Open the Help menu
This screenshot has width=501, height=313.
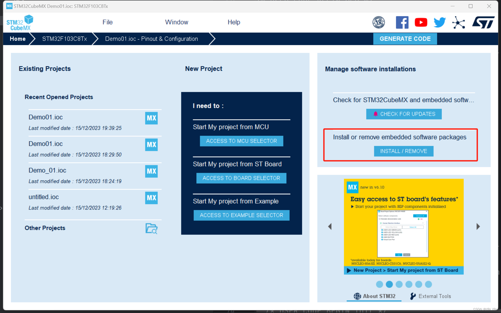click(233, 22)
